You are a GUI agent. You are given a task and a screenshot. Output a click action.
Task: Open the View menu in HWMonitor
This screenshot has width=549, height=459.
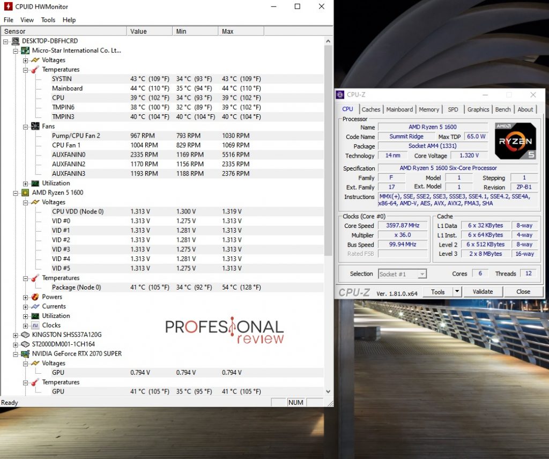(27, 20)
